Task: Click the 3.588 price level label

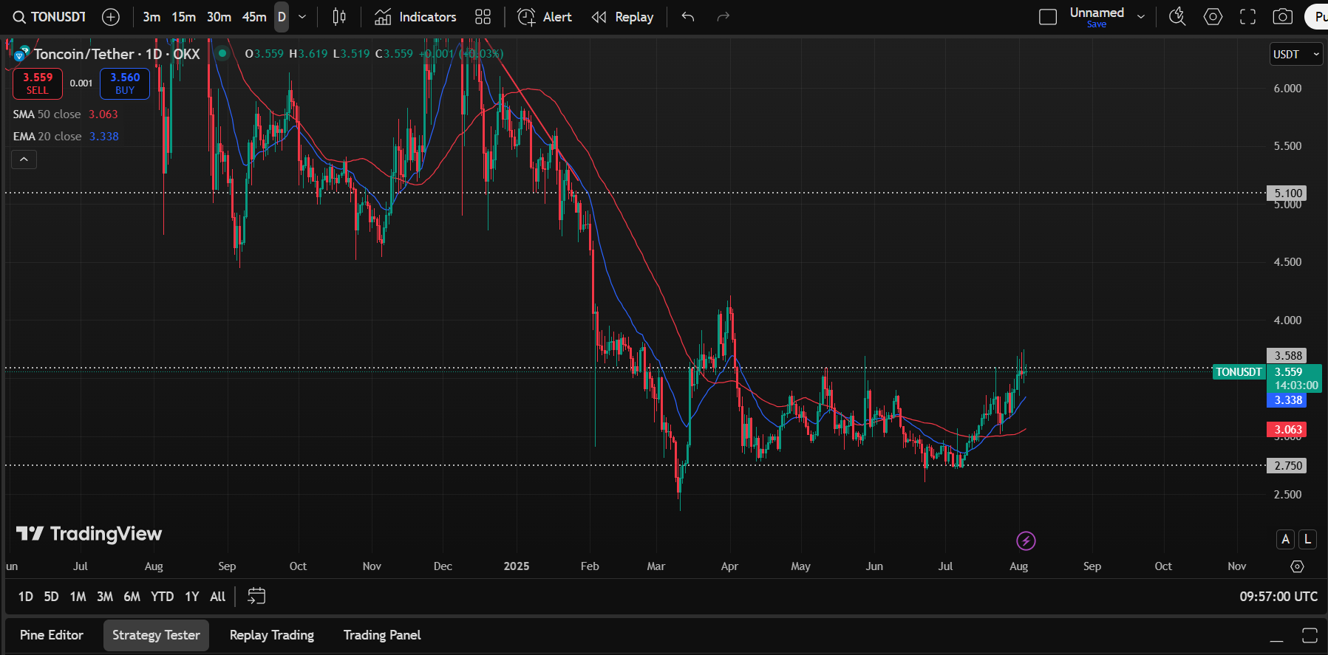Action: click(x=1287, y=356)
